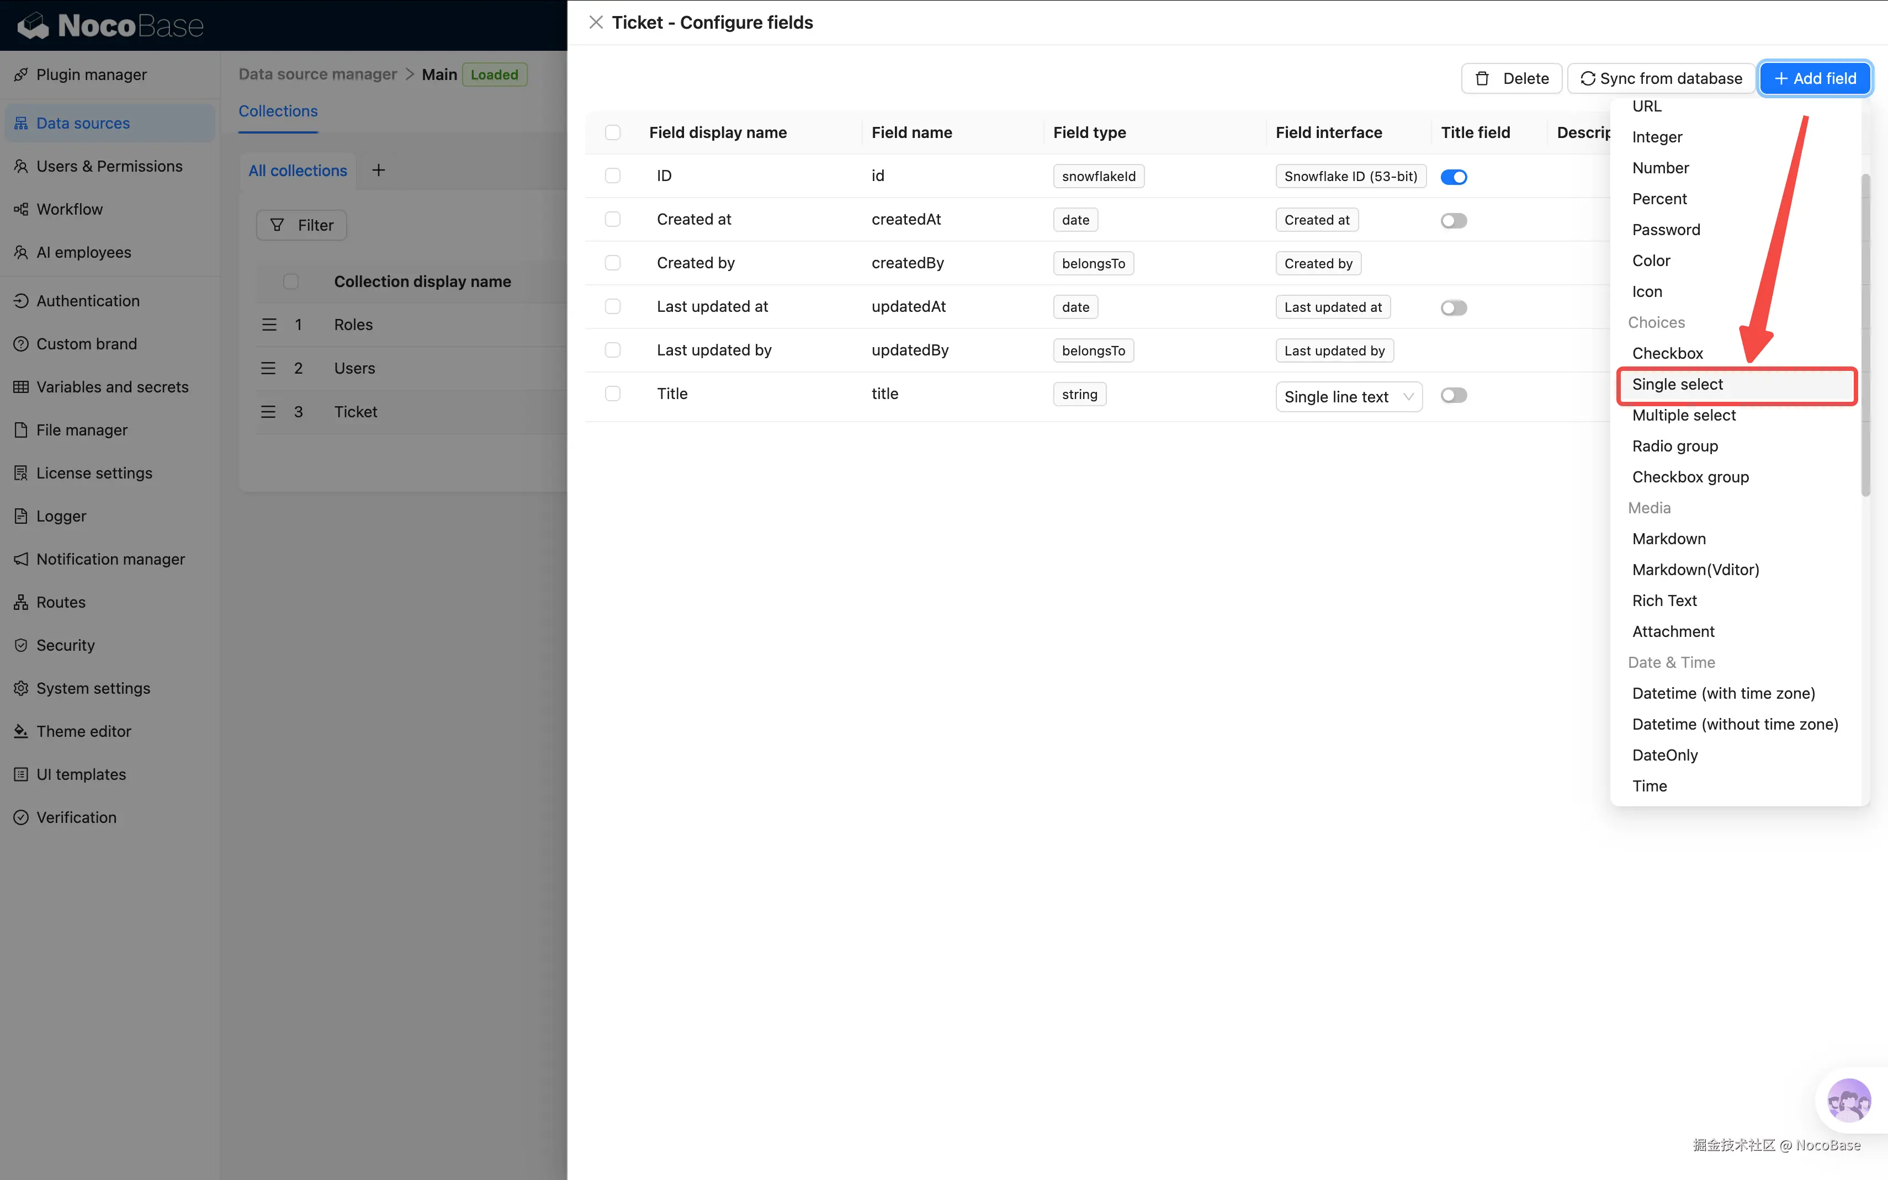The width and height of the screenshot is (1888, 1180).
Task: Open the File manager
Action: 81,430
